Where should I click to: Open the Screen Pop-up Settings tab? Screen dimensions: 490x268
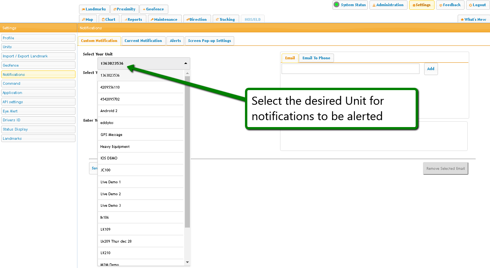point(209,41)
